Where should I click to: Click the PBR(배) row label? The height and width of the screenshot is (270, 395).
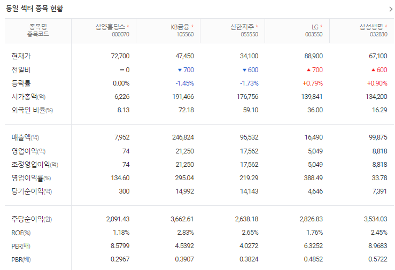click(21, 259)
